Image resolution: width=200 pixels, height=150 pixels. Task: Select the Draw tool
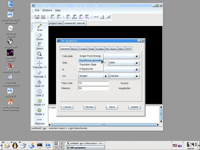click(40, 27)
